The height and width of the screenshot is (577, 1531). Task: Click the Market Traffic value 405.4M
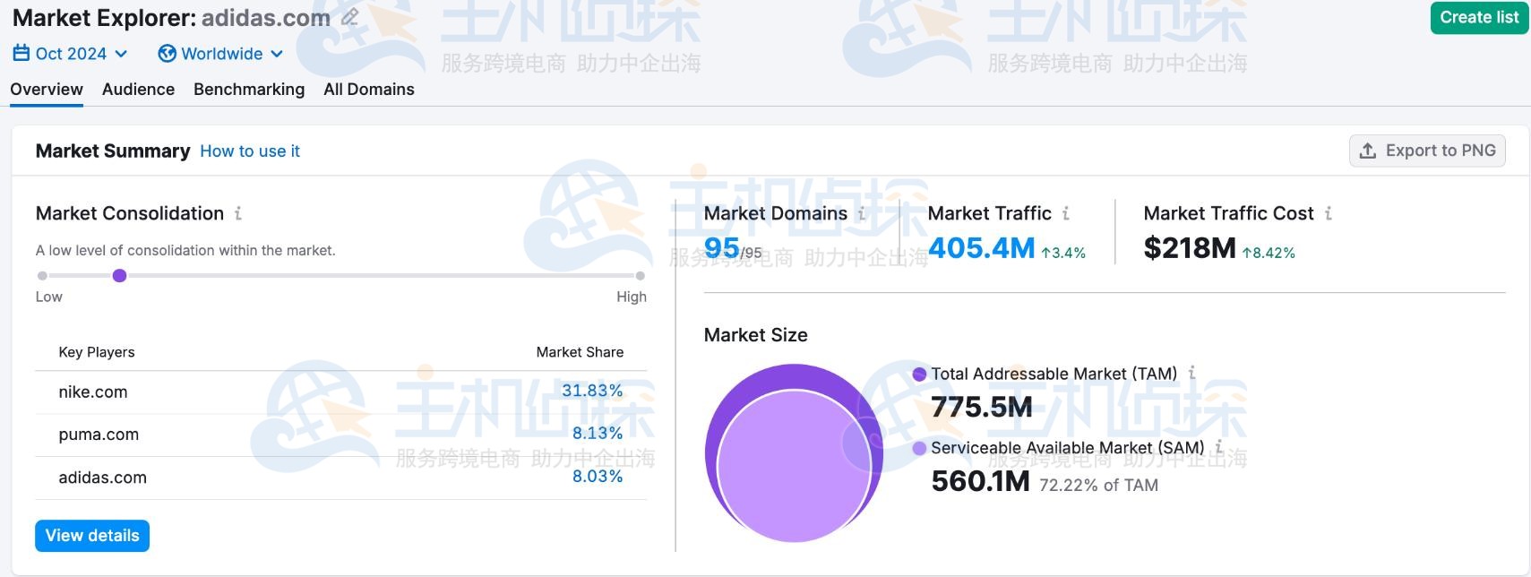(981, 247)
